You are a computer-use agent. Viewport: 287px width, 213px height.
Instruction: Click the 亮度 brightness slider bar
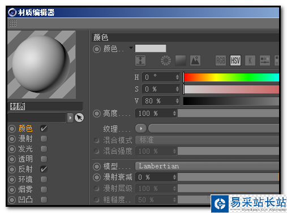click(x=229, y=114)
